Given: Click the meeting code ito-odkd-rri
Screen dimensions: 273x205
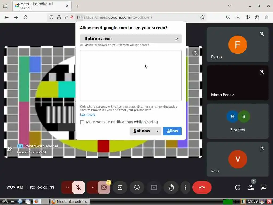Looking at the screenshot, I should (42, 187).
